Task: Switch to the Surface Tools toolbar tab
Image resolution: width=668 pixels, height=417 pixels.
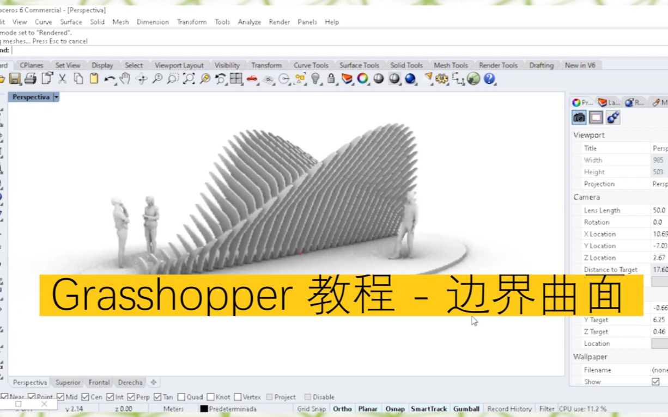Action: click(359, 65)
